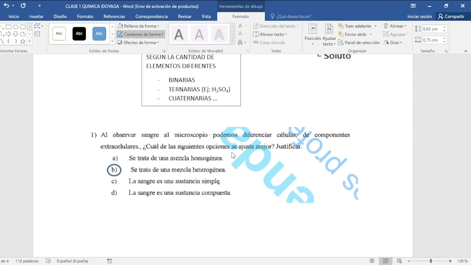Pick the right arrow shape

(8, 34)
